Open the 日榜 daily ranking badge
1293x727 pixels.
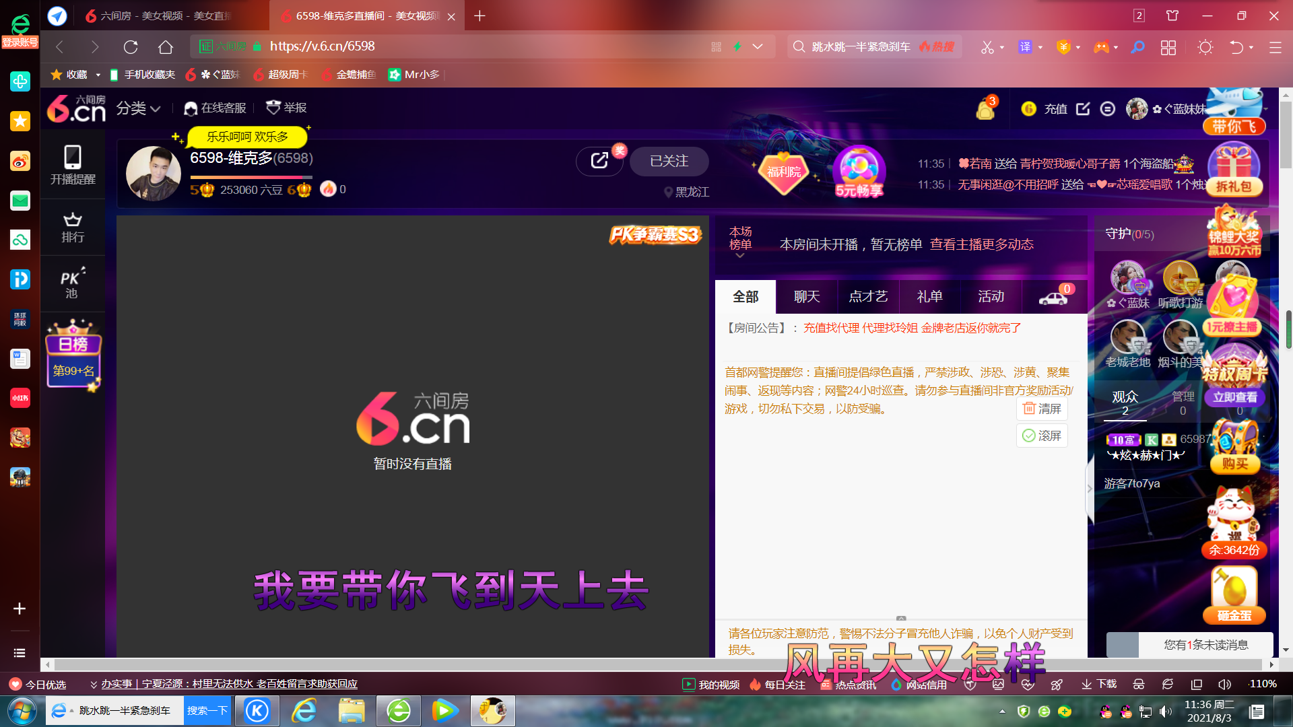pyautogui.click(x=73, y=354)
